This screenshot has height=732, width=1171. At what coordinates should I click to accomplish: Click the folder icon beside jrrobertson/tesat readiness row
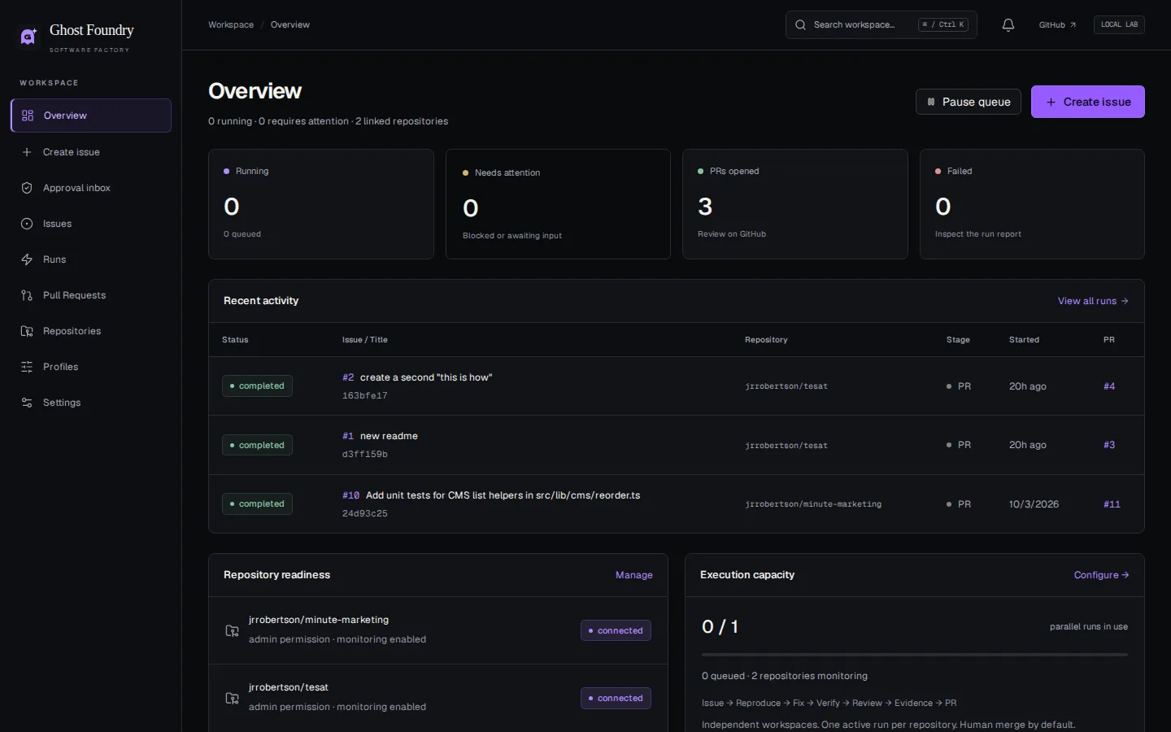pyautogui.click(x=232, y=698)
